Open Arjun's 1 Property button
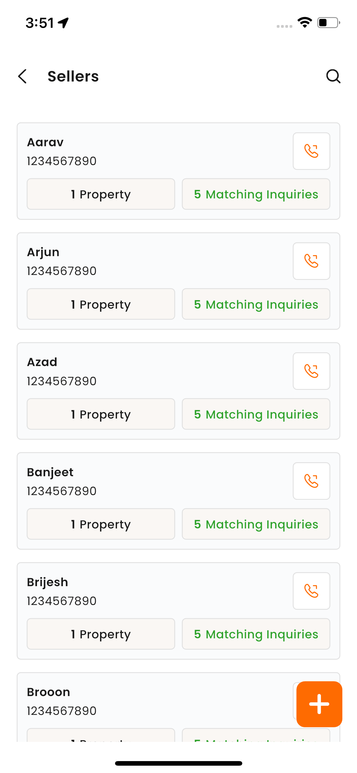This screenshot has width=357, height=773. (x=101, y=304)
